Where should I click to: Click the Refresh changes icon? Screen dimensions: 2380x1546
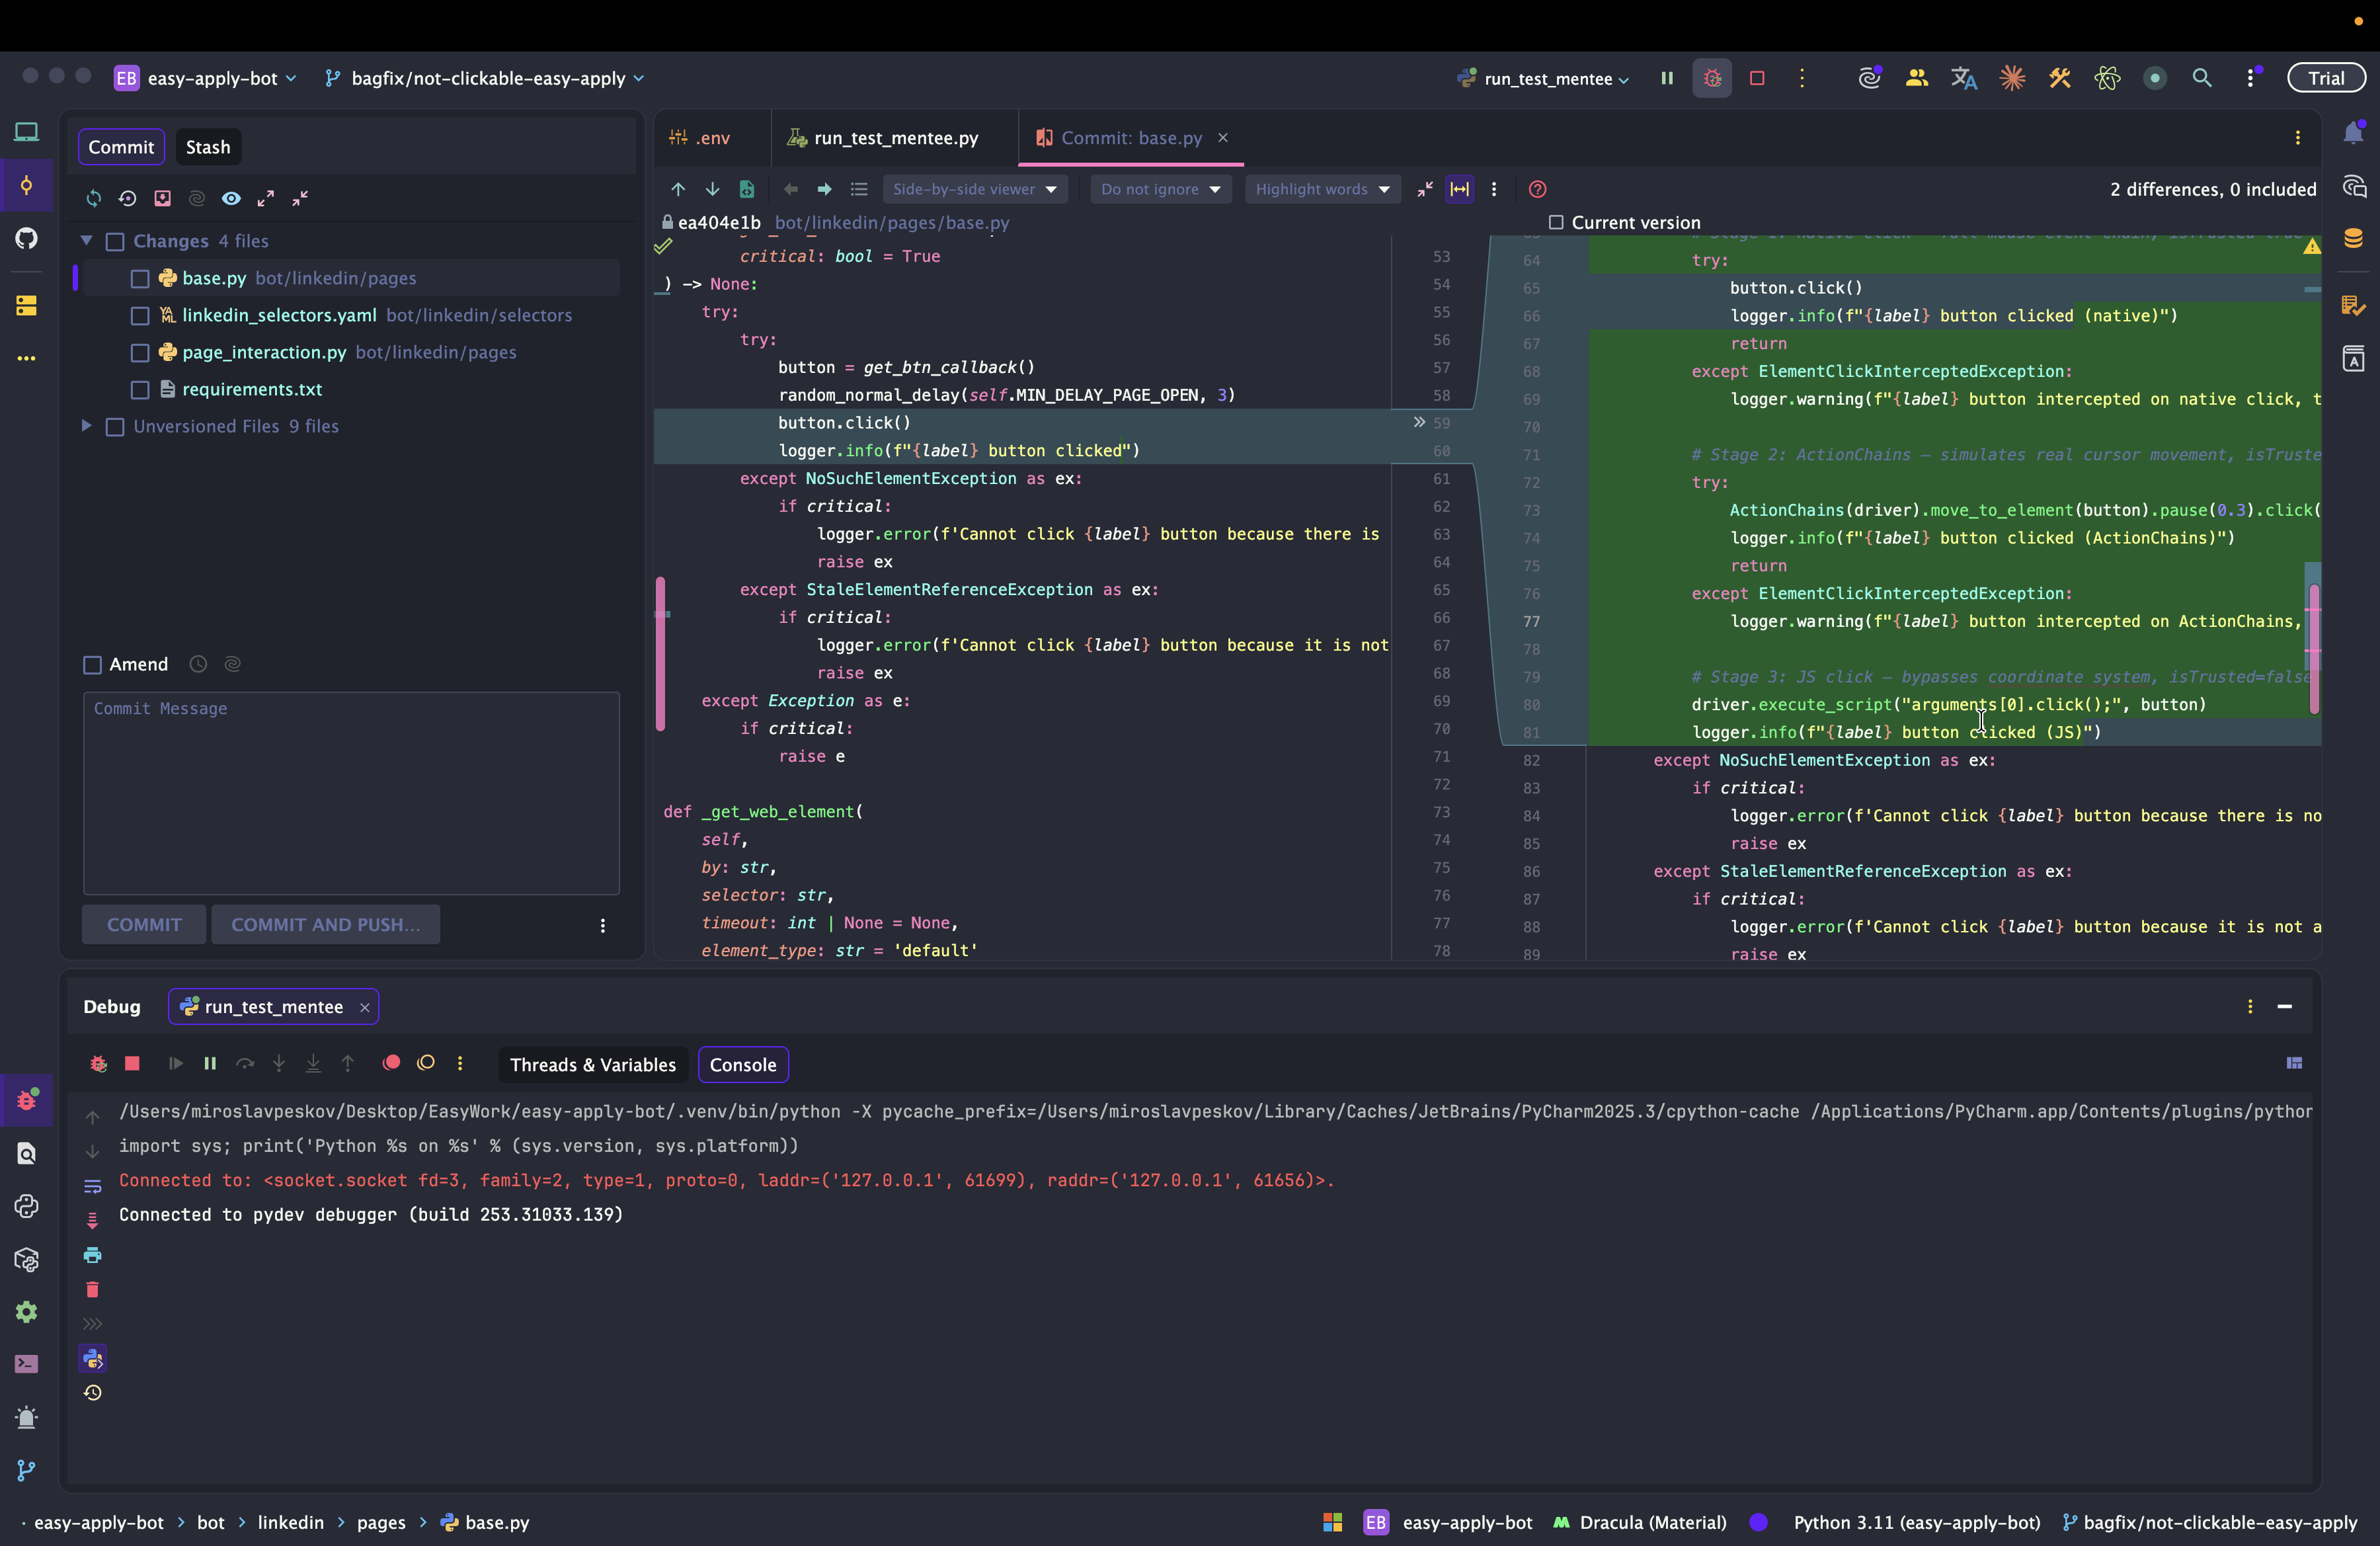(93, 198)
